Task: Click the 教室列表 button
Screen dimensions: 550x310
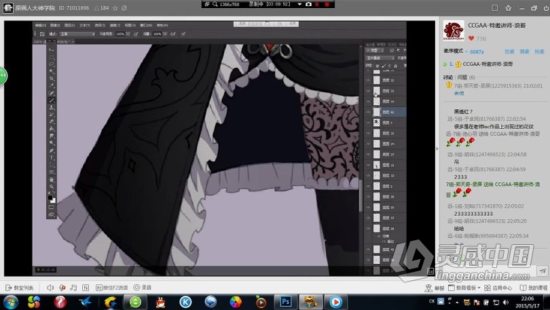Action: 20,288
